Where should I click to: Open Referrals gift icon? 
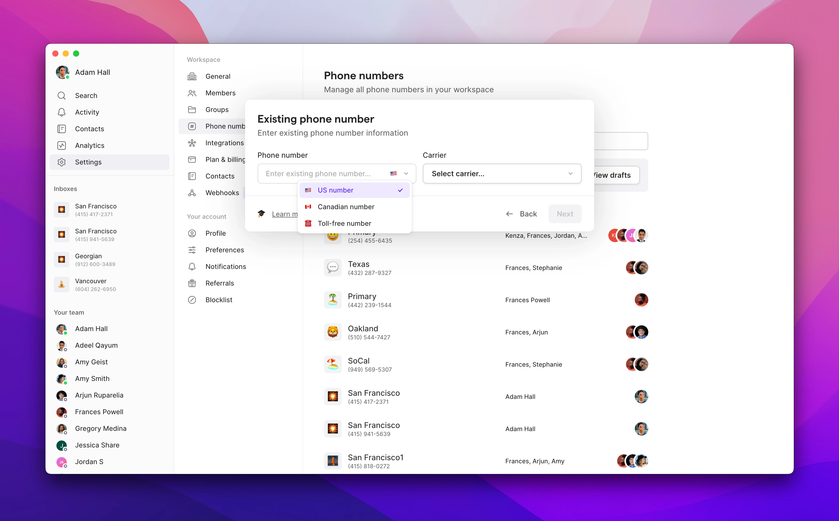[x=192, y=283]
